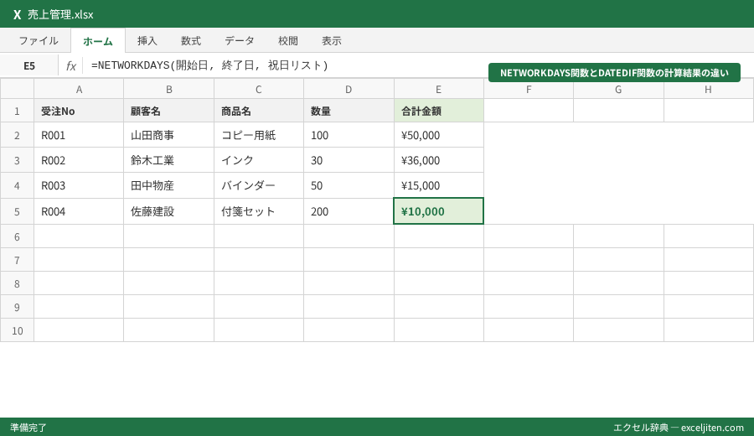The width and height of the screenshot is (754, 436).
Task: Select row 1 header
Action: click(17, 112)
